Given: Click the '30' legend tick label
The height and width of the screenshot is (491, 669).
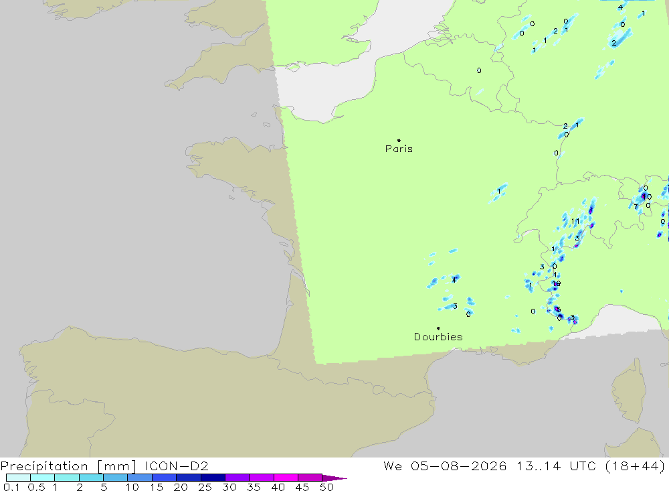Looking at the screenshot, I should (x=229, y=487).
